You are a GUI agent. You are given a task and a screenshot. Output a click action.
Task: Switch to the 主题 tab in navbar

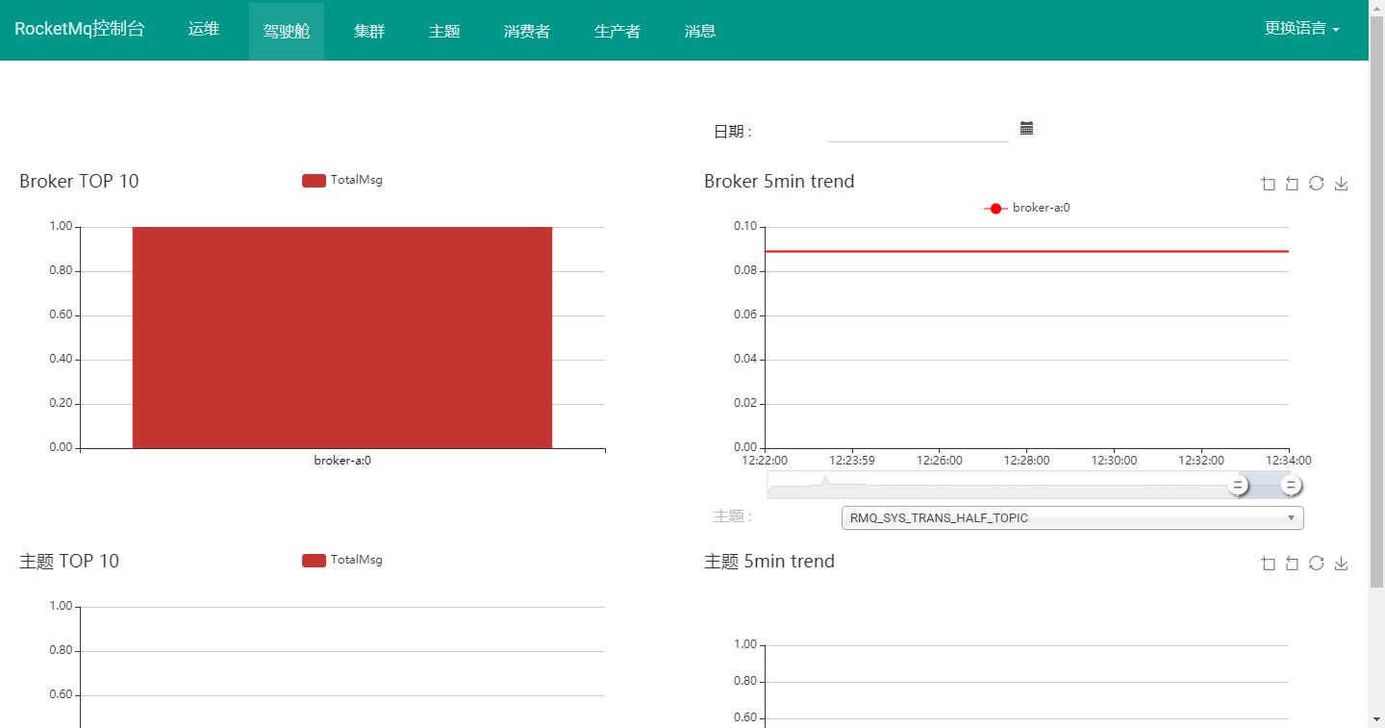pyautogui.click(x=444, y=31)
